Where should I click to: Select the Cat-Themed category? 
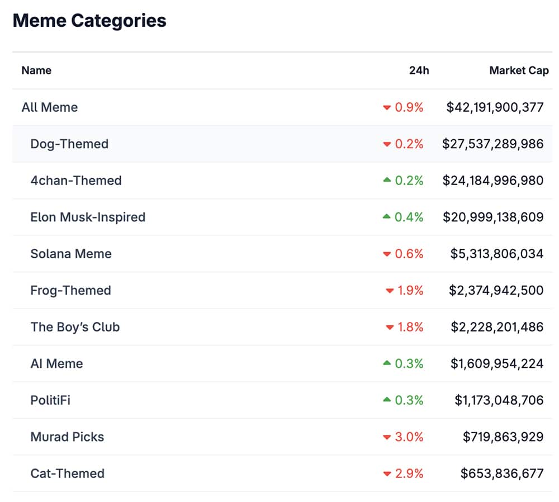(67, 473)
